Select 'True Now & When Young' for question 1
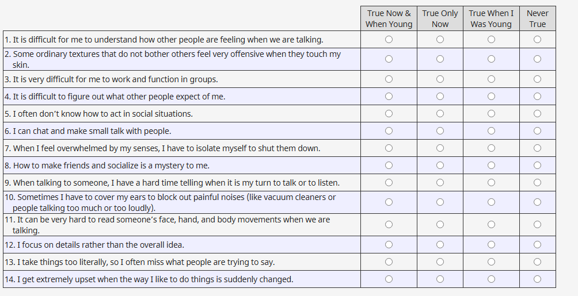Screen dimensions: 578x296 (x=389, y=40)
